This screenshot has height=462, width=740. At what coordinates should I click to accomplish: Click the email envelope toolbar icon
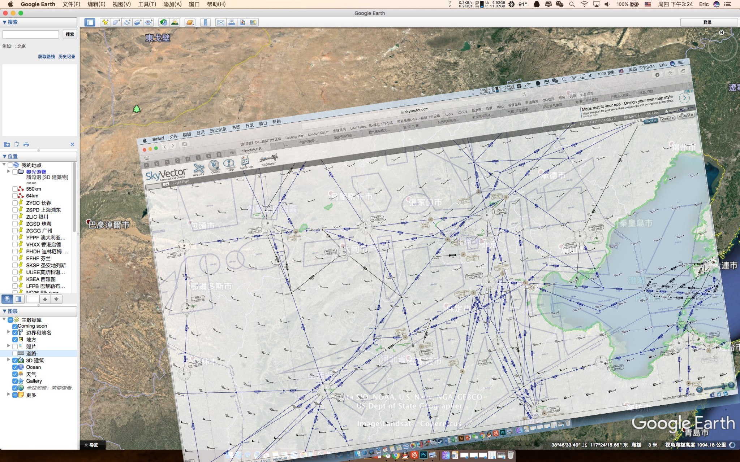click(221, 22)
